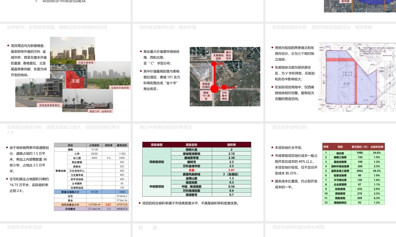The image size is (396, 237).
Task: Click the 项目名称 table header
Action: 191,145
